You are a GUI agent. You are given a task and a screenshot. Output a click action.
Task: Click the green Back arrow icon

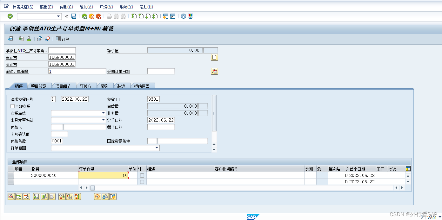pos(84,16)
